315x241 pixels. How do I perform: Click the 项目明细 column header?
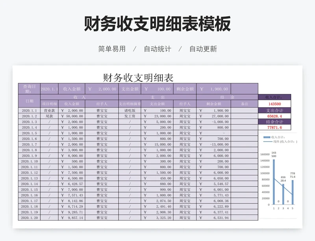(x=50, y=104)
